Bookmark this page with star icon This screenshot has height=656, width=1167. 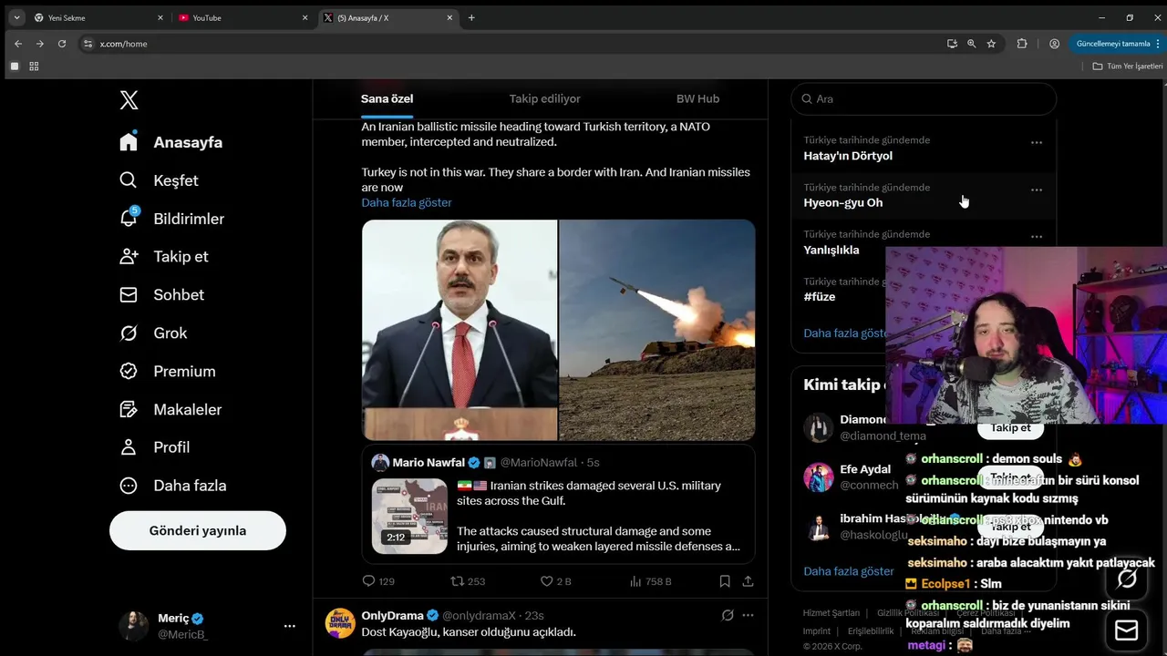click(991, 44)
